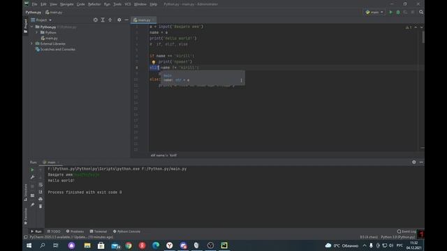Open the main run configuration dropdown

[374, 13]
